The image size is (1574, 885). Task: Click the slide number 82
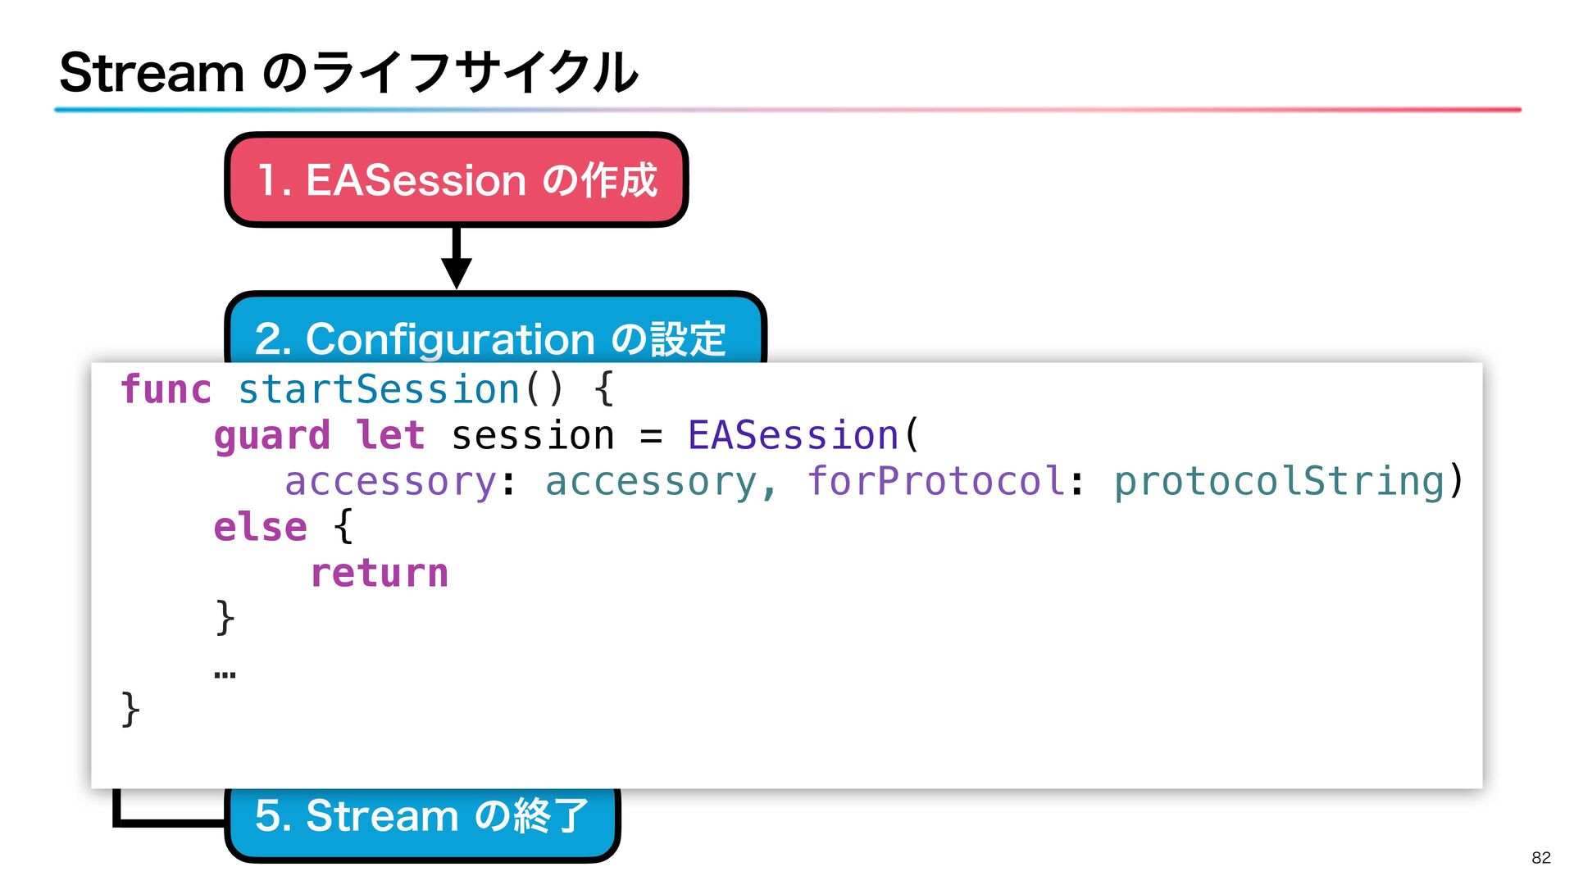[x=1540, y=857]
